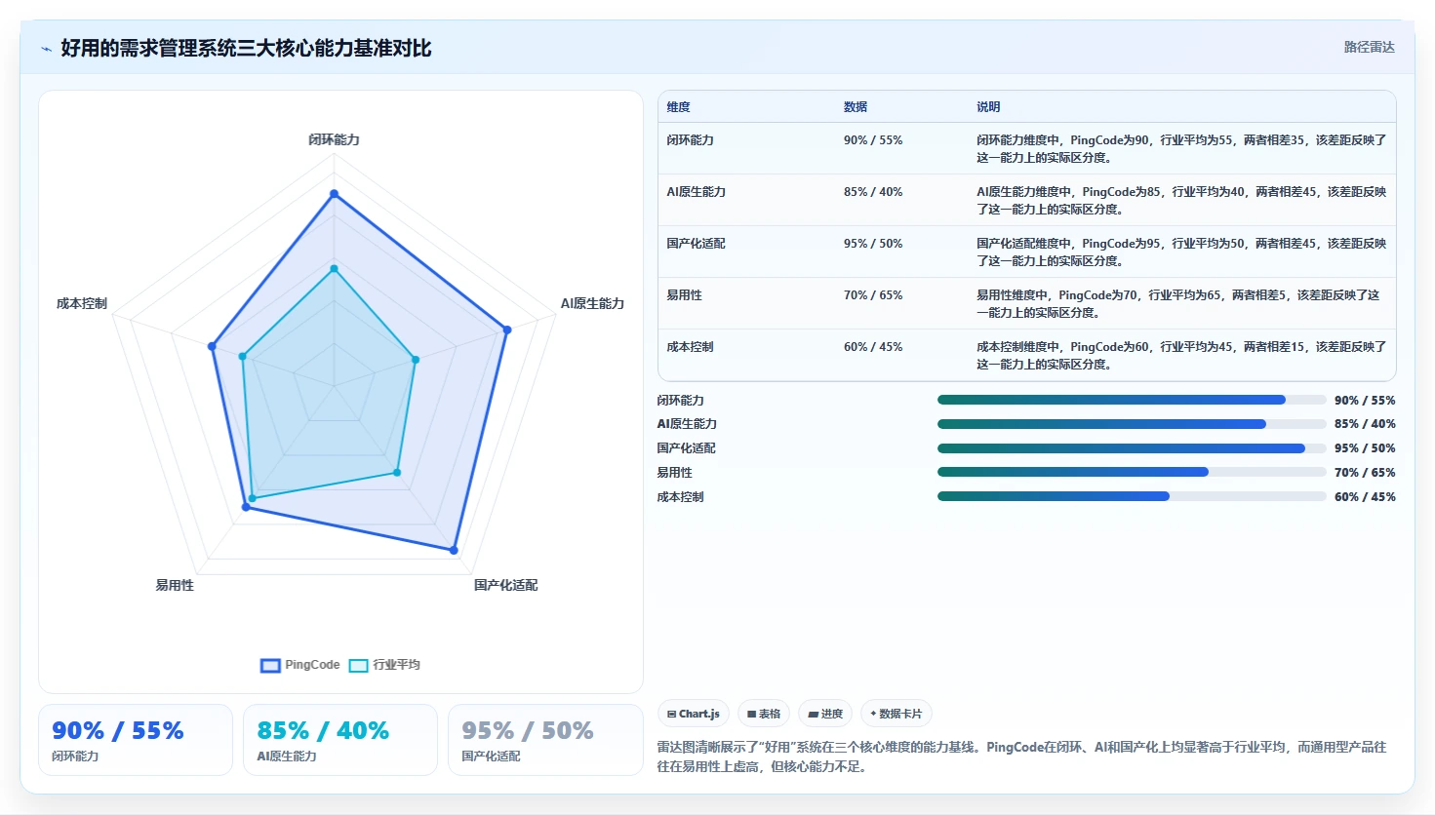Click the AI原生能力 progress bar
This screenshot has width=1435, height=815.
tap(1132, 424)
